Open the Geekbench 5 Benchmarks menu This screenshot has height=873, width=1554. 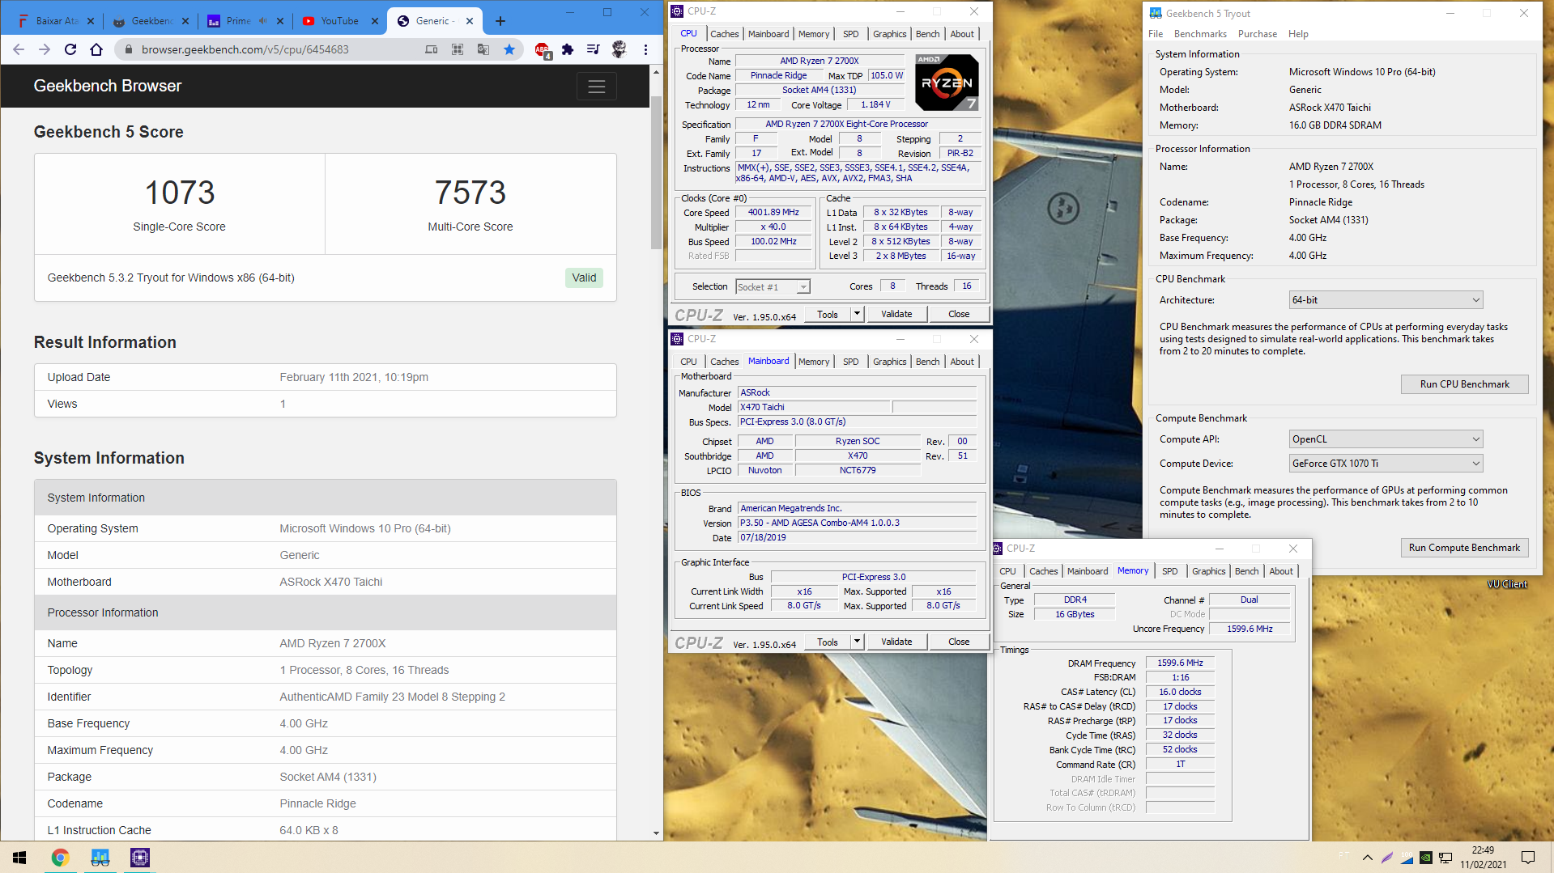[x=1199, y=34]
